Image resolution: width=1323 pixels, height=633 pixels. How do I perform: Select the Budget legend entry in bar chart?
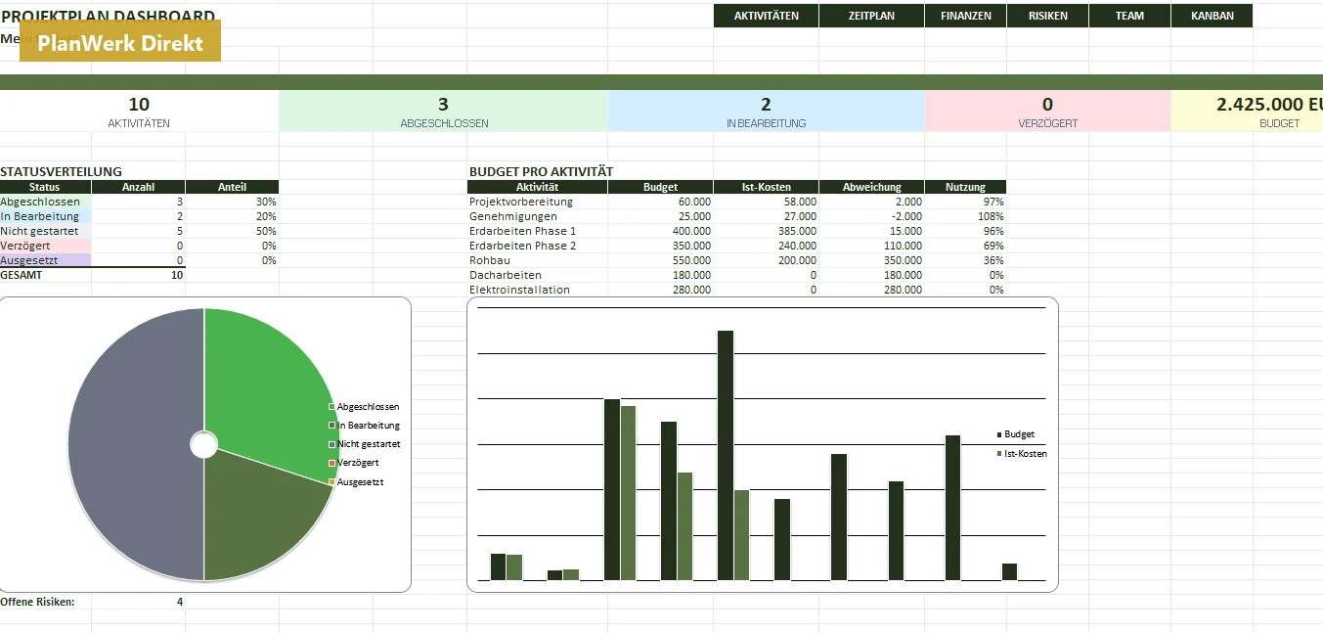tap(1015, 434)
